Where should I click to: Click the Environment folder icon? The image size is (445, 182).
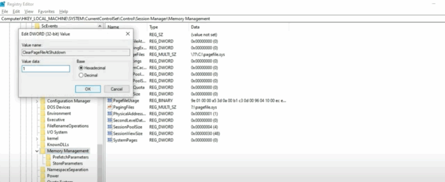coord(43,114)
